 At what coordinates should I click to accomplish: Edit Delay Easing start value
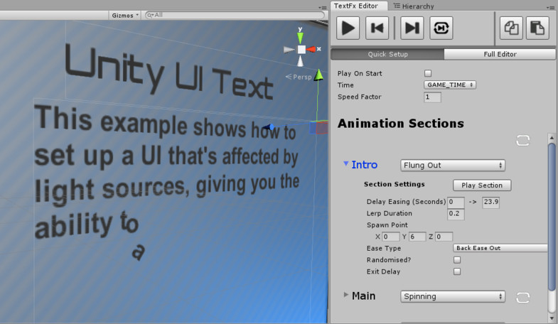[456, 202]
